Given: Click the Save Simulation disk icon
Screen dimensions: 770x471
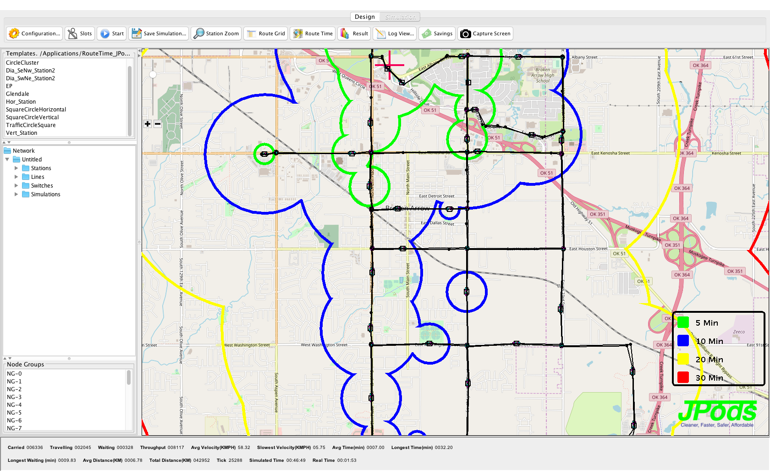Looking at the screenshot, I should (137, 33).
